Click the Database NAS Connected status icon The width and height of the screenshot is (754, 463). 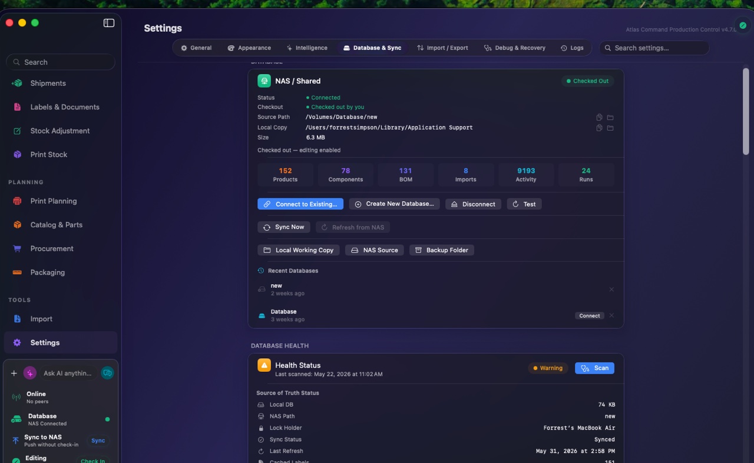tap(16, 419)
